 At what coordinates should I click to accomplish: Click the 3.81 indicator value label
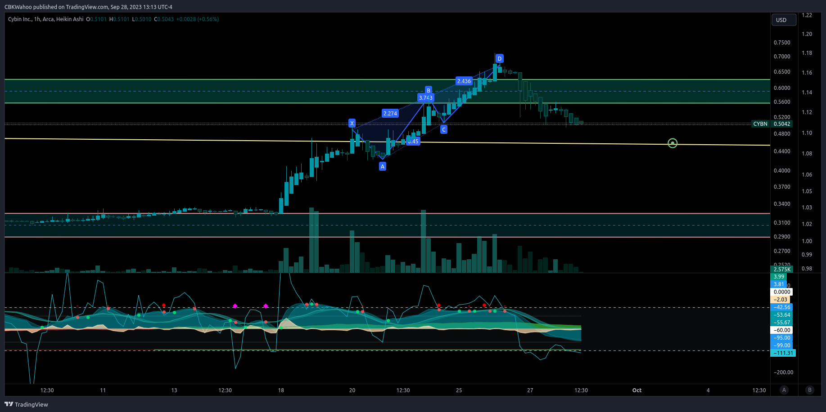coord(779,284)
